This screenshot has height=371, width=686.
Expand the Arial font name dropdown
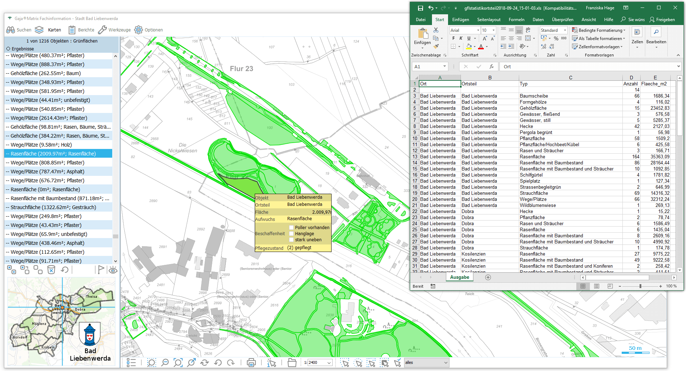pos(478,30)
